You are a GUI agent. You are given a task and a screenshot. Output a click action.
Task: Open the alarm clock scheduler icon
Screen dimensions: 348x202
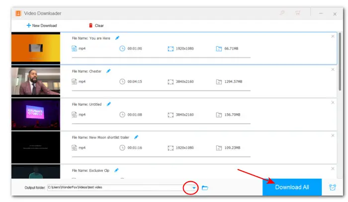332,188
